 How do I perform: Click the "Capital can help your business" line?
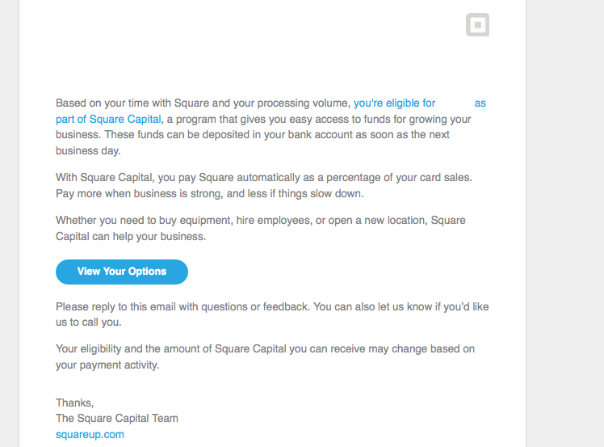pyautogui.click(x=130, y=237)
